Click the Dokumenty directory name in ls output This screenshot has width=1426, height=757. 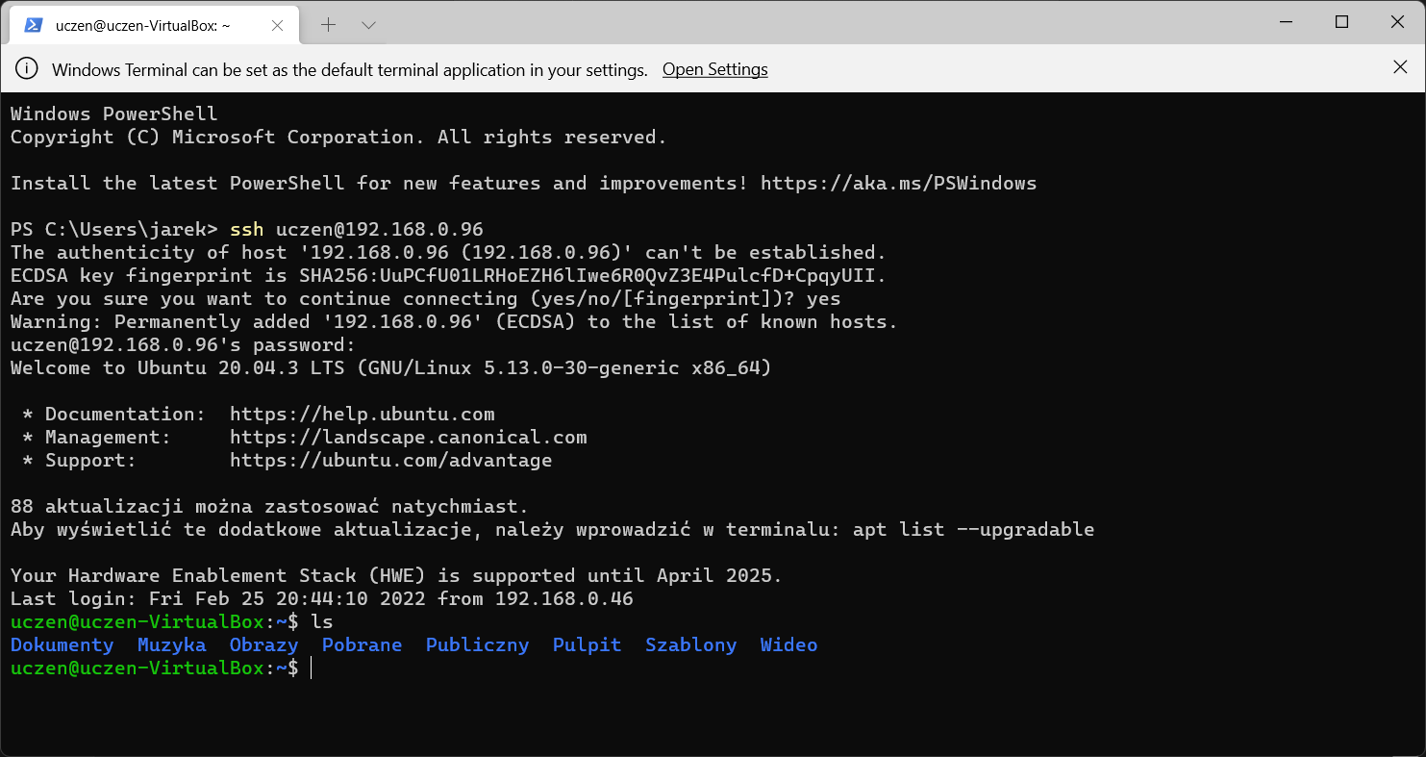pos(63,644)
